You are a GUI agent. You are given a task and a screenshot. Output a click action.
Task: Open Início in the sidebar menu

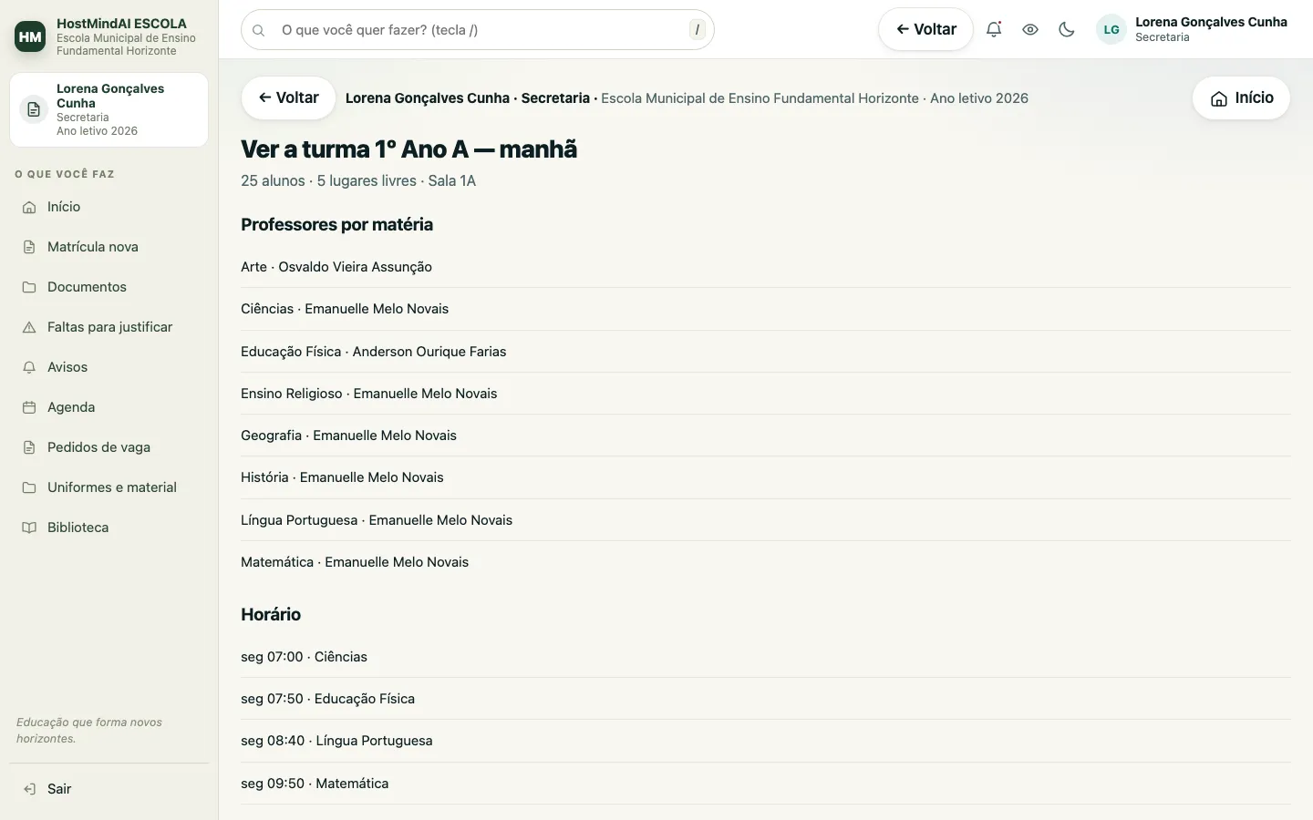click(109, 207)
